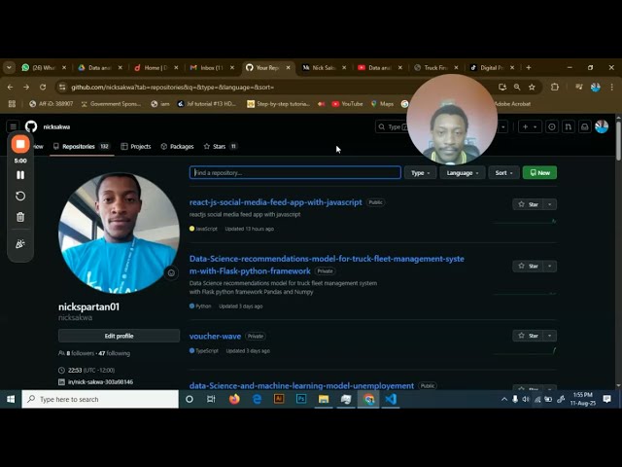The width and height of the screenshot is (622, 467).
Task: Open a new browser tab with plus
Action: [x=529, y=68]
